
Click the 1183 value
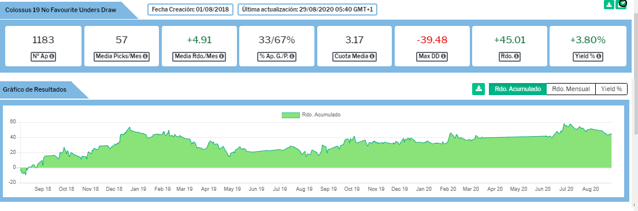point(43,40)
